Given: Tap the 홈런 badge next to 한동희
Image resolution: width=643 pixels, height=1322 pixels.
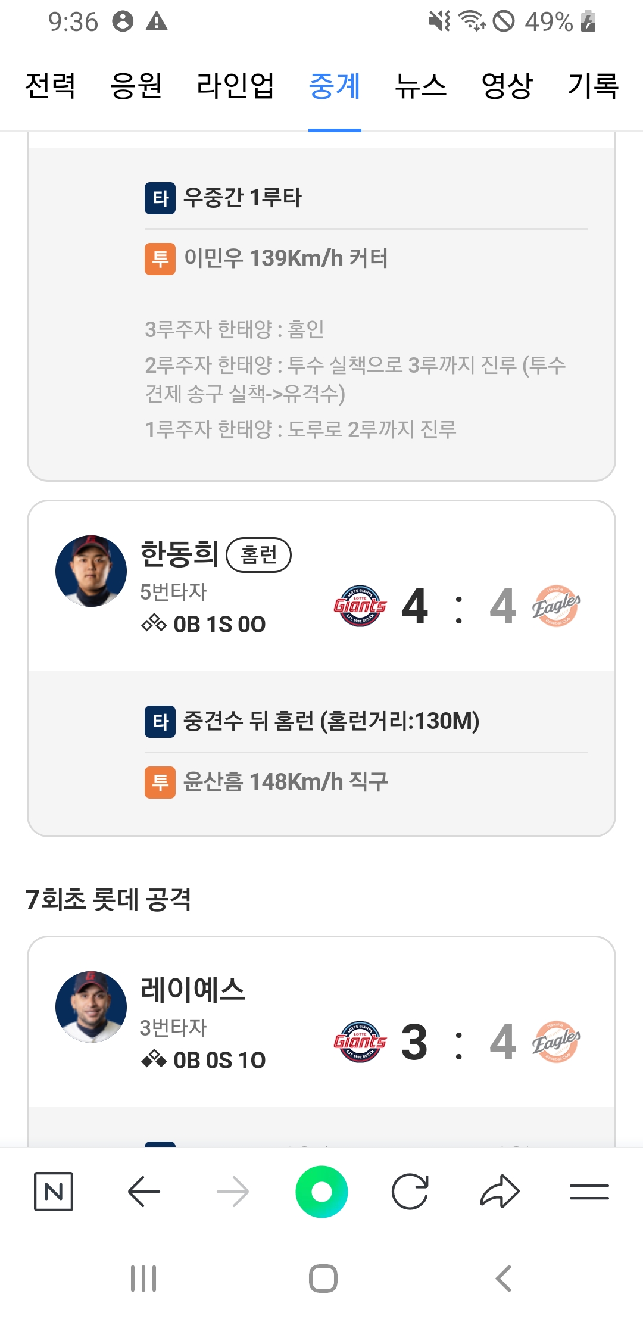Looking at the screenshot, I should pos(259,555).
